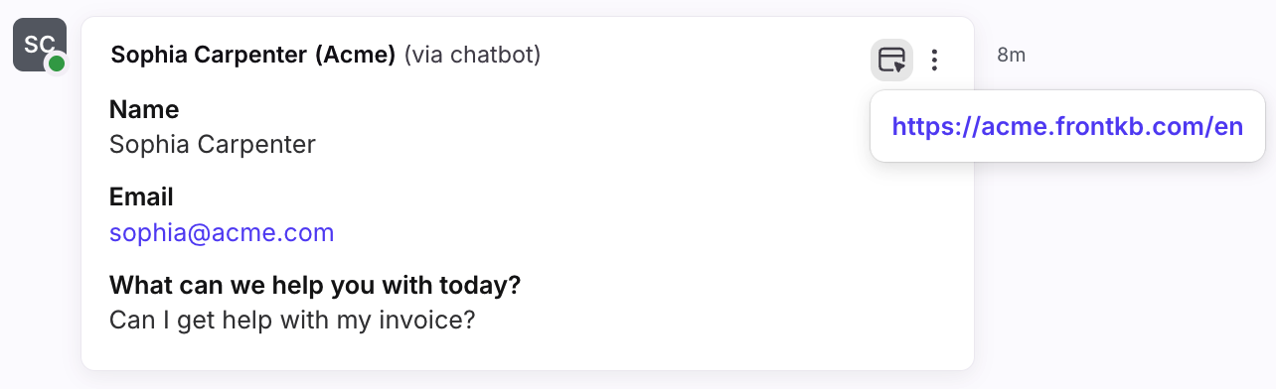The height and width of the screenshot is (389, 1276).
Task: Click the bold 'Email' field label
Action: (x=141, y=195)
